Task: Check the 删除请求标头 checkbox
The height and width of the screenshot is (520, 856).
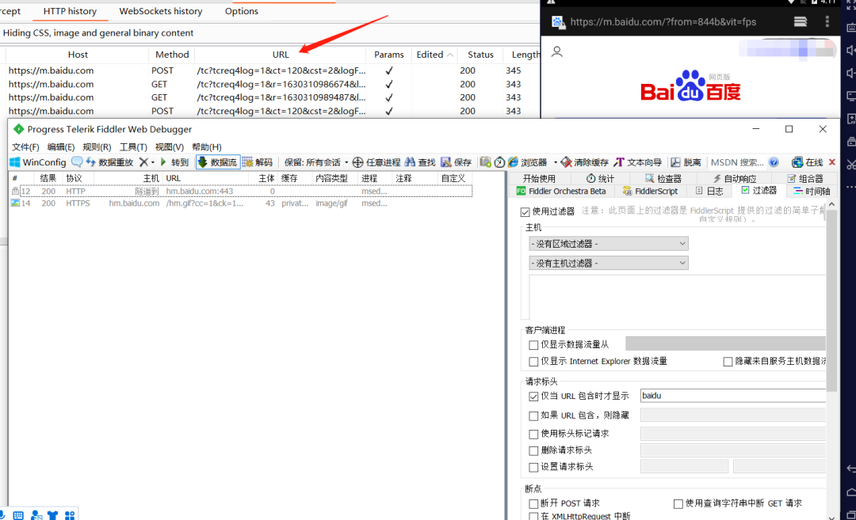Action: click(533, 451)
